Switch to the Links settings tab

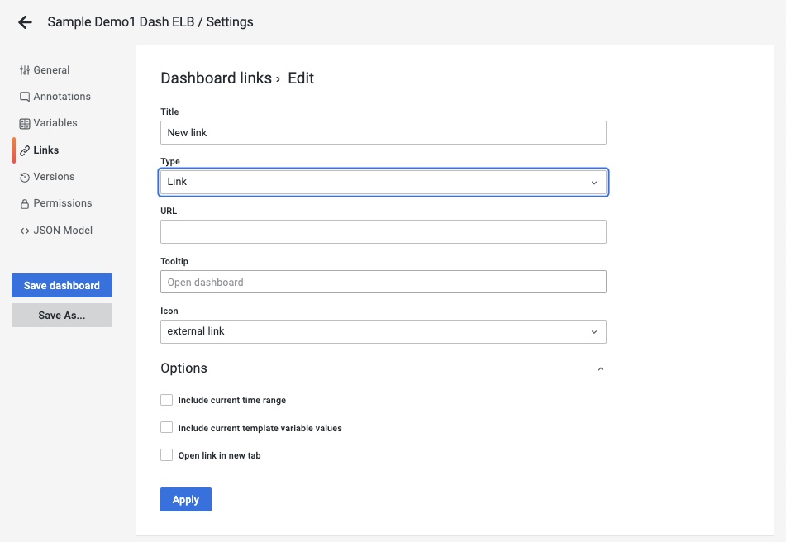pyautogui.click(x=47, y=150)
